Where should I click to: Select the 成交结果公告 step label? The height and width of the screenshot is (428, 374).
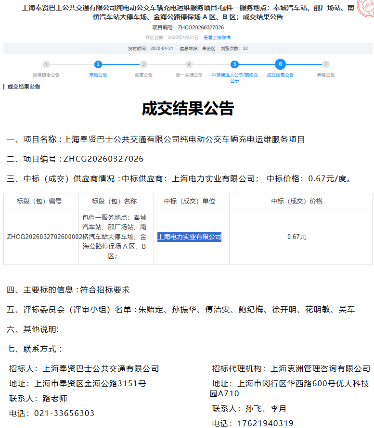280,75
